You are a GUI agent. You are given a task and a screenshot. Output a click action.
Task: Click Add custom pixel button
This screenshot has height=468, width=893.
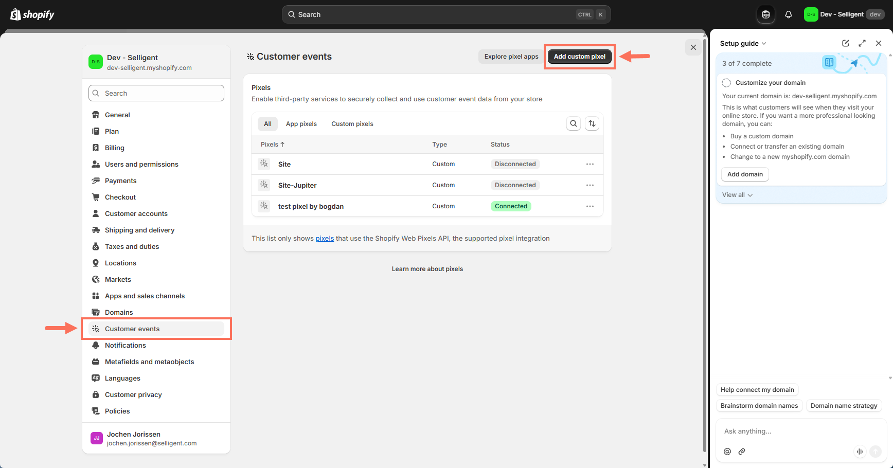click(579, 57)
